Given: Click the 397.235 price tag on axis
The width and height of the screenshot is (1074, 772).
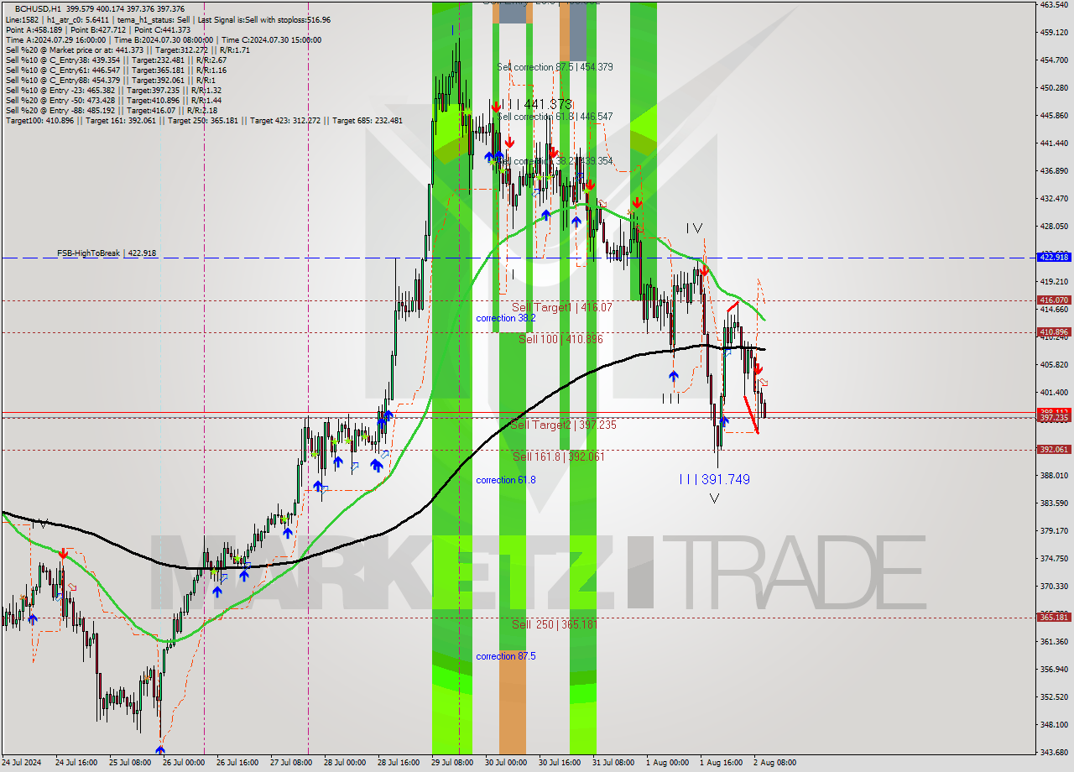Looking at the screenshot, I should pyautogui.click(x=1054, y=418).
